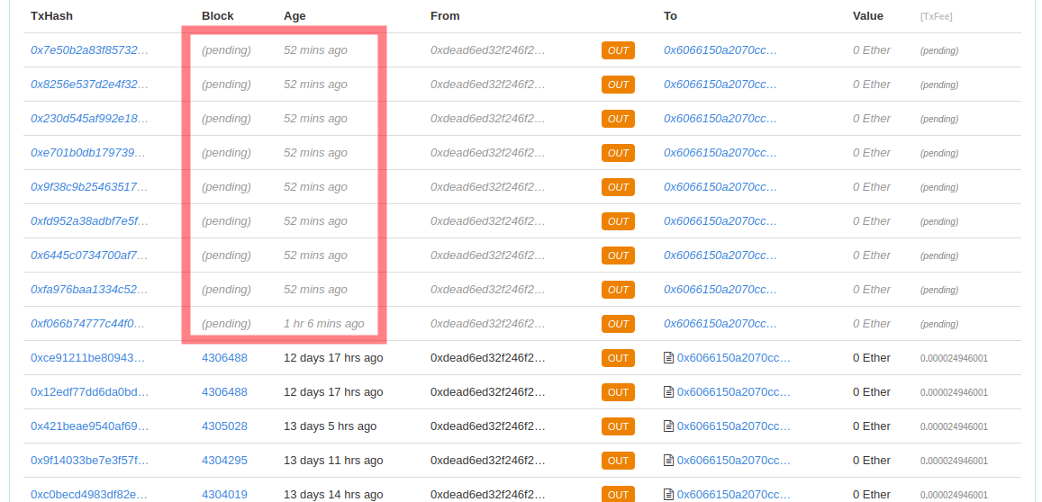Click contract icon in the 0x9f14033be7e3f57f row

(668, 461)
